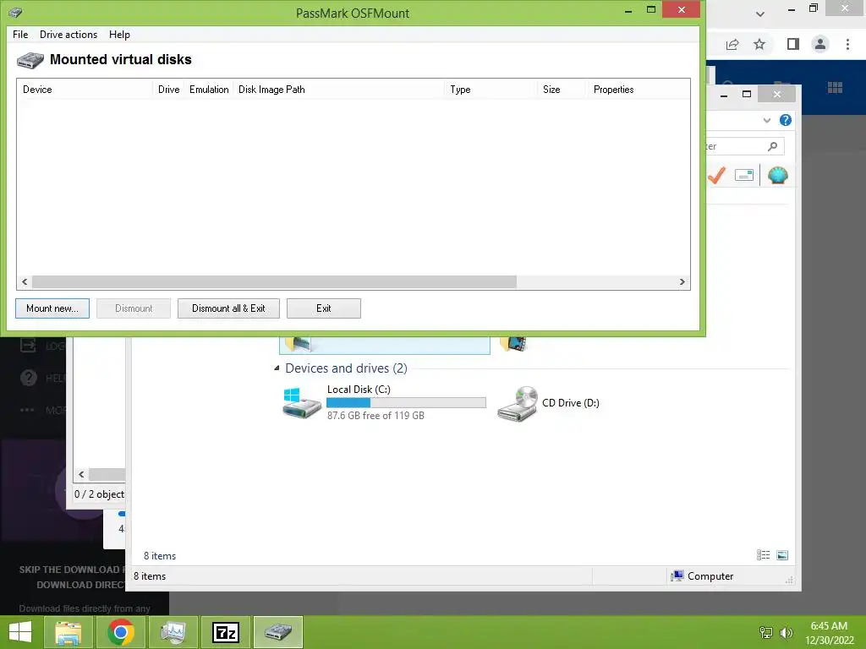The height and width of the screenshot is (649, 866).
Task: Click the logout icon in the web sidebar
Action: pyautogui.click(x=28, y=346)
